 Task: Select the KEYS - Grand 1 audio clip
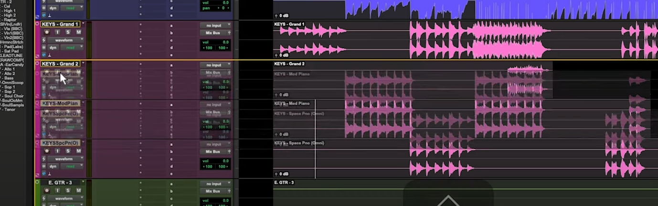pyautogui.click(x=466, y=40)
